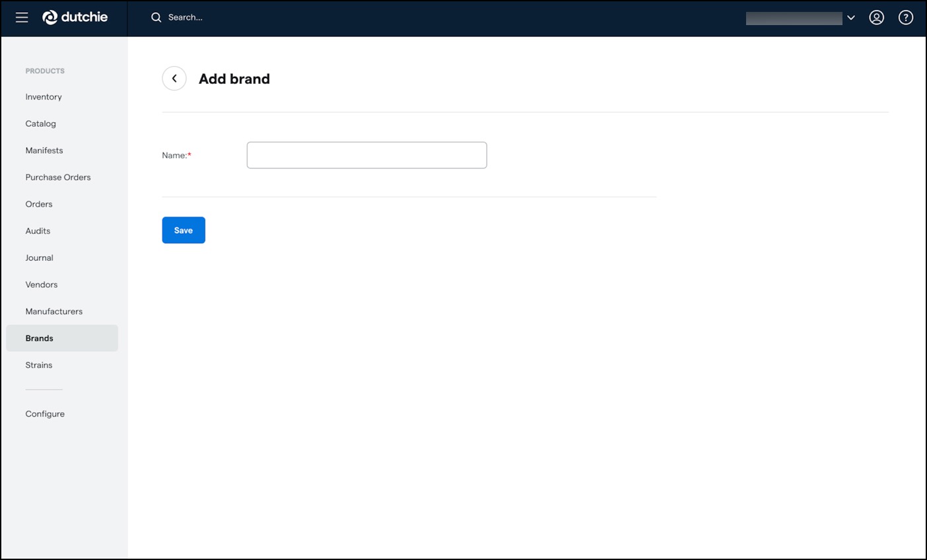The width and height of the screenshot is (927, 560).
Task: Click the search magnifier icon
Action: pyautogui.click(x=156, y=18)
